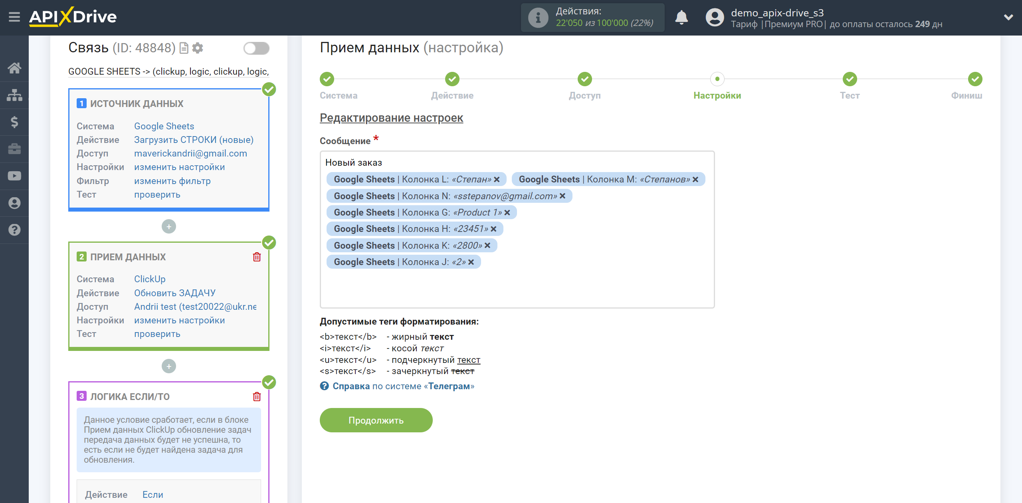
Task: Go to the Система step
Action: coord(327,79)
